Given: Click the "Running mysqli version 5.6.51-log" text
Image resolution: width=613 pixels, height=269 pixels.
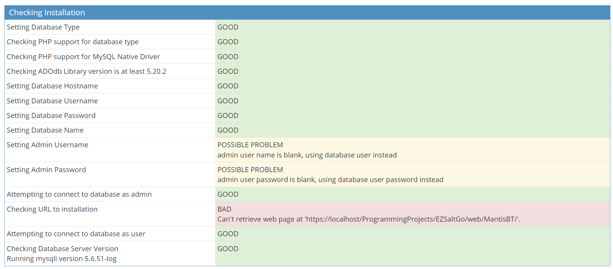Looking at the screenshot, I should tap(61, 259).
